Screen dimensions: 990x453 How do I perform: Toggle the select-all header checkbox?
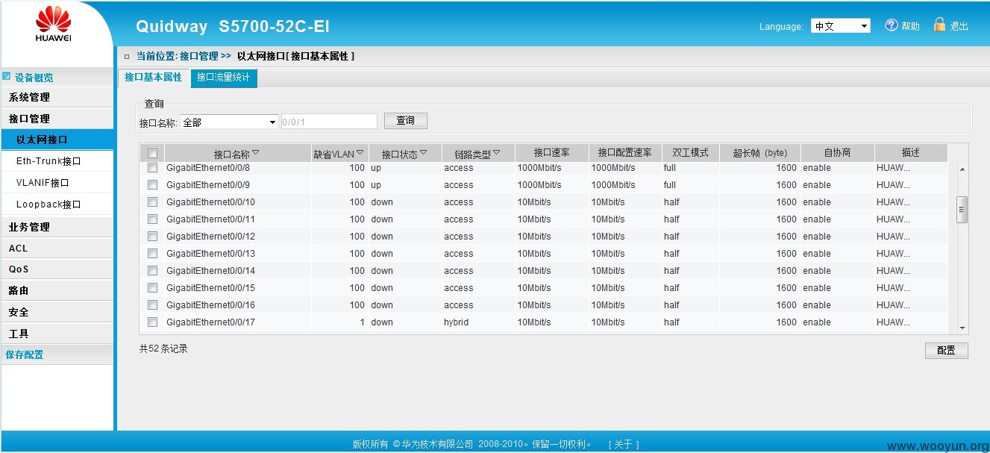[152, 153]
